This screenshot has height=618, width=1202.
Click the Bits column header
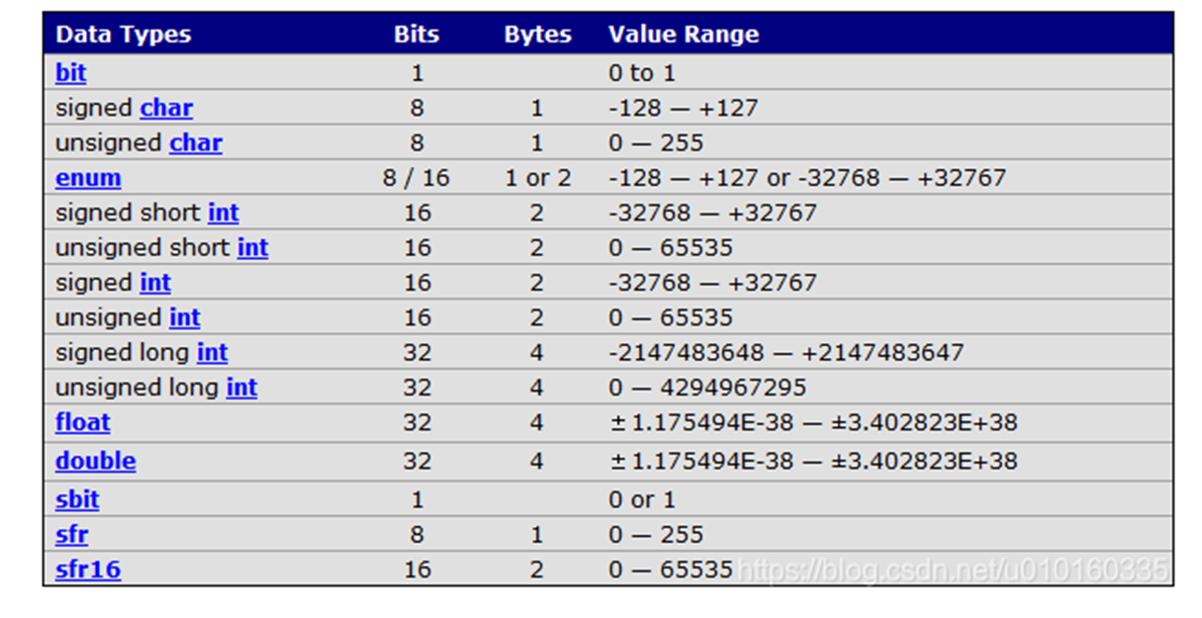tap(416, 35)
